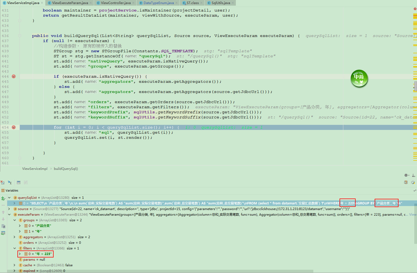Disable the breakpoint on line 454
The height and width of the screenshot is (273, 417).
tap(14, 127)
